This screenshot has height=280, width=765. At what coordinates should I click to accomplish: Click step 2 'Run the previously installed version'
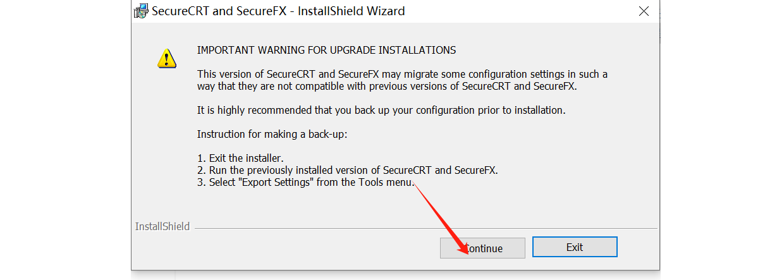(348, 170)
